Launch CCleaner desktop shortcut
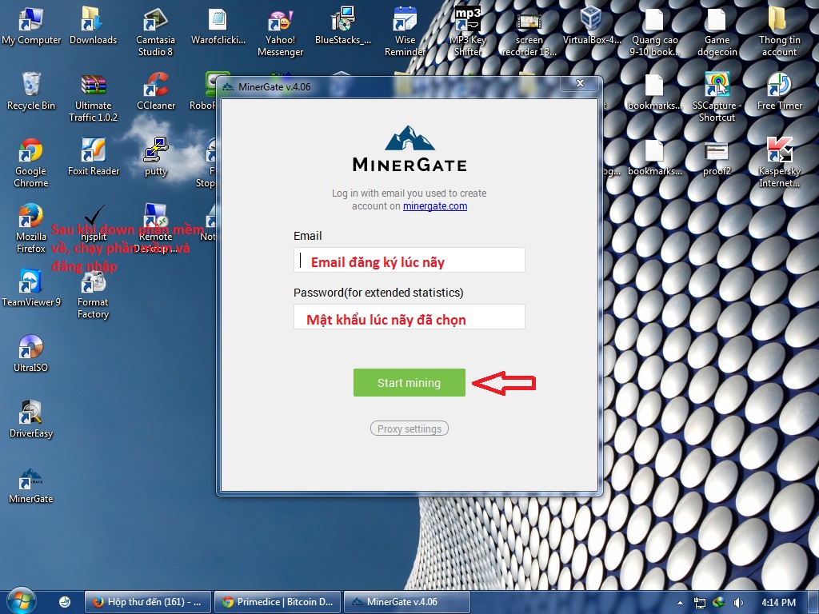The height and width of the screenshot is (614, 819). pos(156,91)
